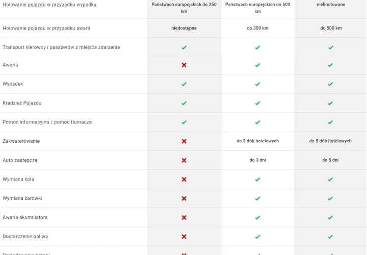Click red cross in Wymiana koła row
The image size is (367, 255).
coord(184,180)
